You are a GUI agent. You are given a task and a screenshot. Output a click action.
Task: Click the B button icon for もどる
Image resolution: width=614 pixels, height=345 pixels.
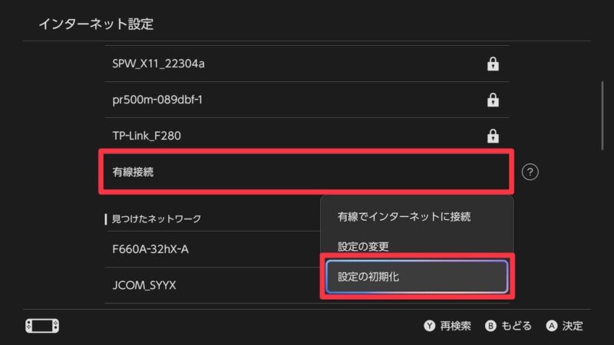(x=490, y=326)
